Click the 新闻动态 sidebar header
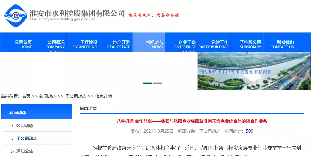311x156 pixels. coord(36,112)
